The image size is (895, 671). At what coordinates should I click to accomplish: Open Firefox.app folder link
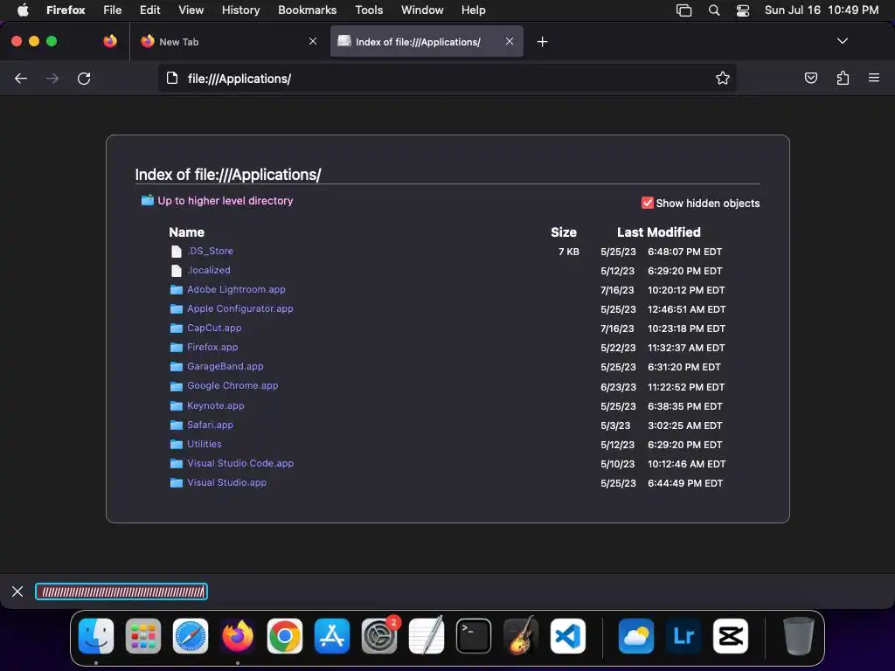pos(212,347)
